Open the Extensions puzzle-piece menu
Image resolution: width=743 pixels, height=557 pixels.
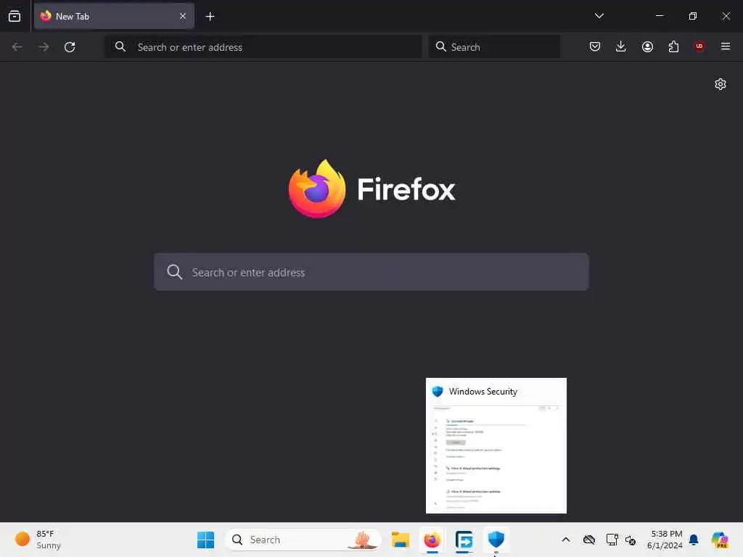[673, 46]
